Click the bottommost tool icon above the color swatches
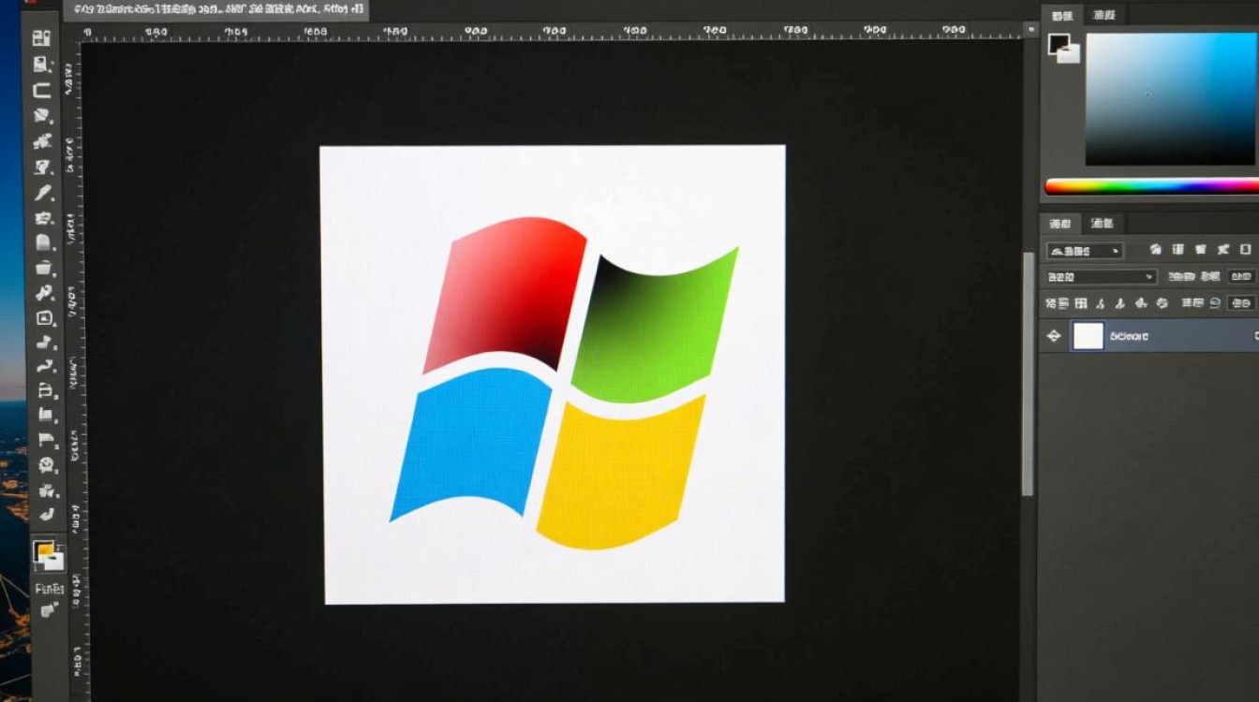This screenshot has width=1259, height=702. tap(45, 514)
